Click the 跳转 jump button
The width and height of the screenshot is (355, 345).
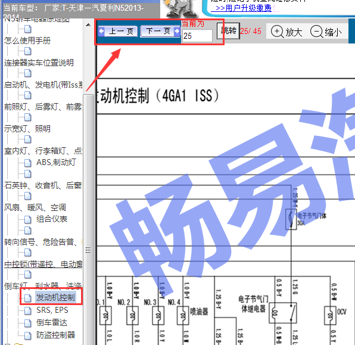(x=228, y=31)
